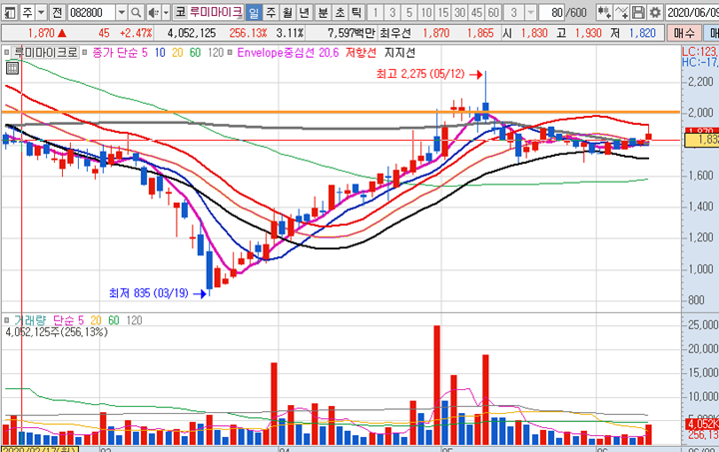Select the 년 yearly chart period
719x452 pixels.
tap(304, 12)
